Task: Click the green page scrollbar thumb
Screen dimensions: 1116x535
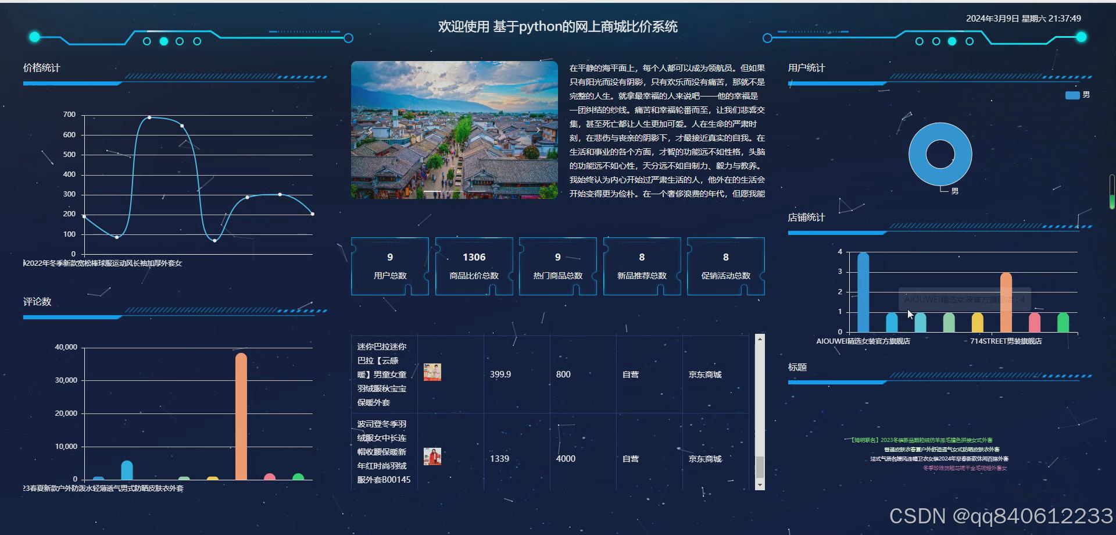Action: pyautogui.click(x=1112, y=202)
